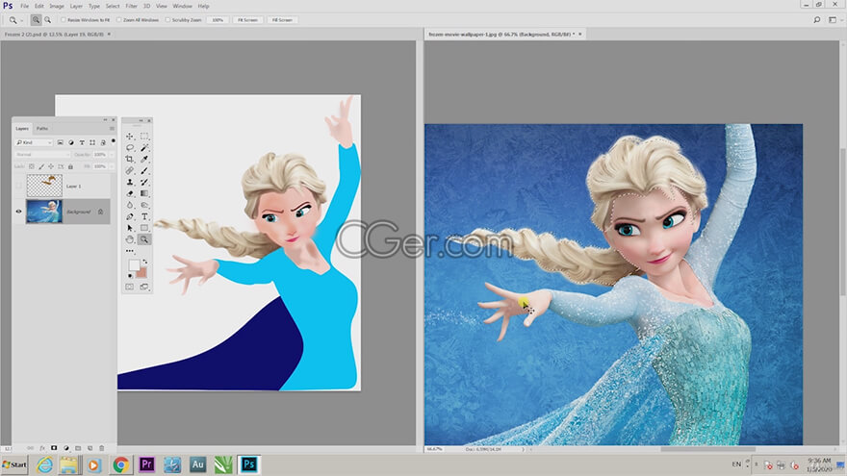Image resolution: width=847 pixels, height=476 pixels.
Task: Open the Normal blend mode dropdown
Action: tap(41, 155)
